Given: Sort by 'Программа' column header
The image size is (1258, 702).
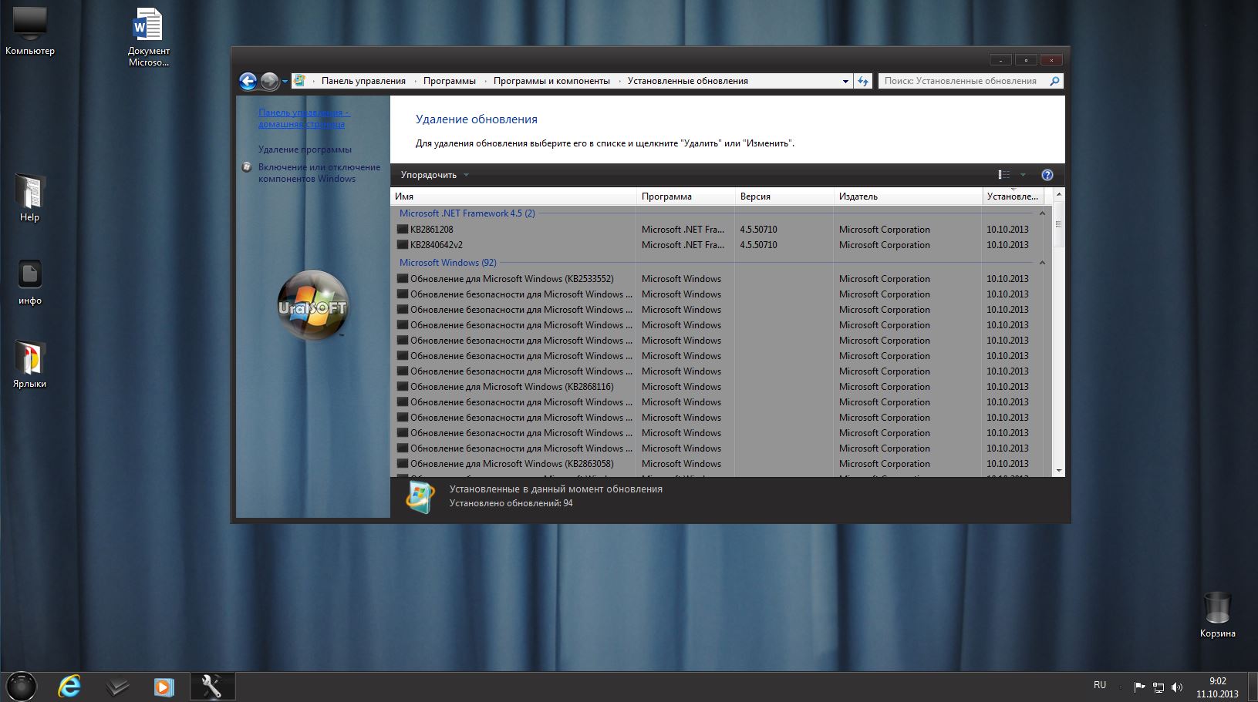Looking at the screenshot, I should click(x=686, y=196).
